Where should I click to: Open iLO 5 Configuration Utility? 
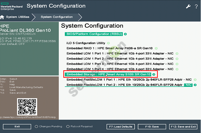[x=86, y=43]
